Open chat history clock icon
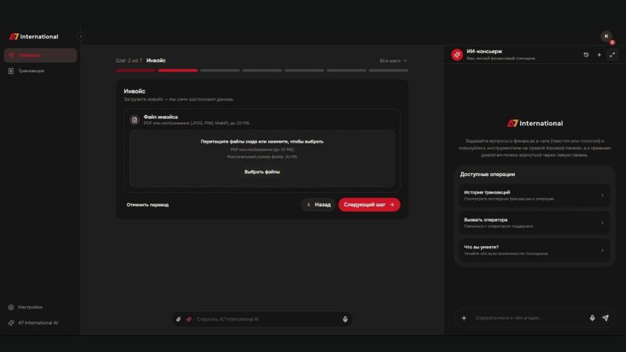 pos(586,55)
